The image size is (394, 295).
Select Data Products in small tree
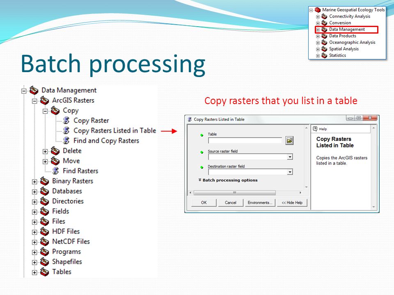click(342, 36)
